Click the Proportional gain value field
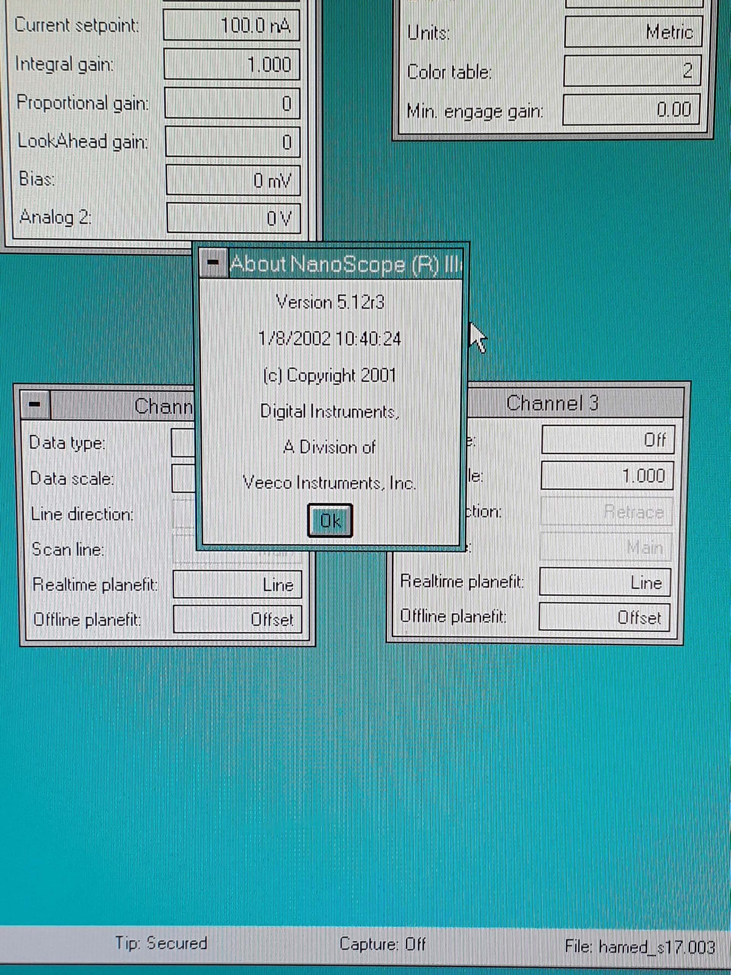Screen dimensions: 731x975 point(232,103)
